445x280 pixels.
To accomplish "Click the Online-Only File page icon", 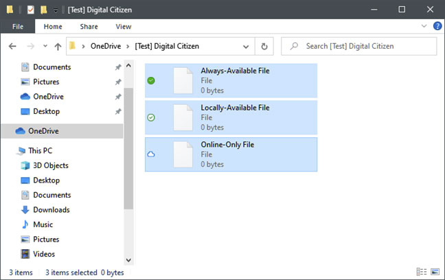I will point(183,154).
